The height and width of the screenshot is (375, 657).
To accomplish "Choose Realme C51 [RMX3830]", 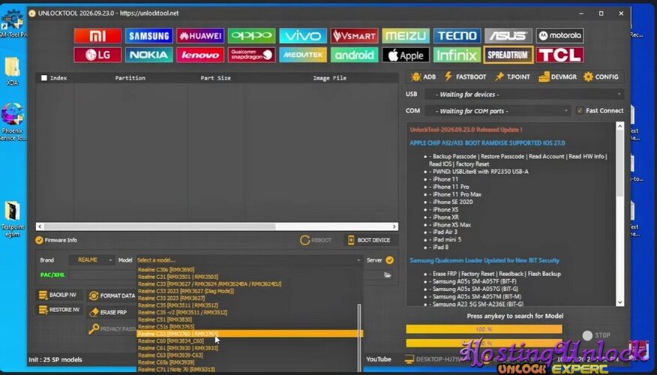I will (x=165, y=319).
